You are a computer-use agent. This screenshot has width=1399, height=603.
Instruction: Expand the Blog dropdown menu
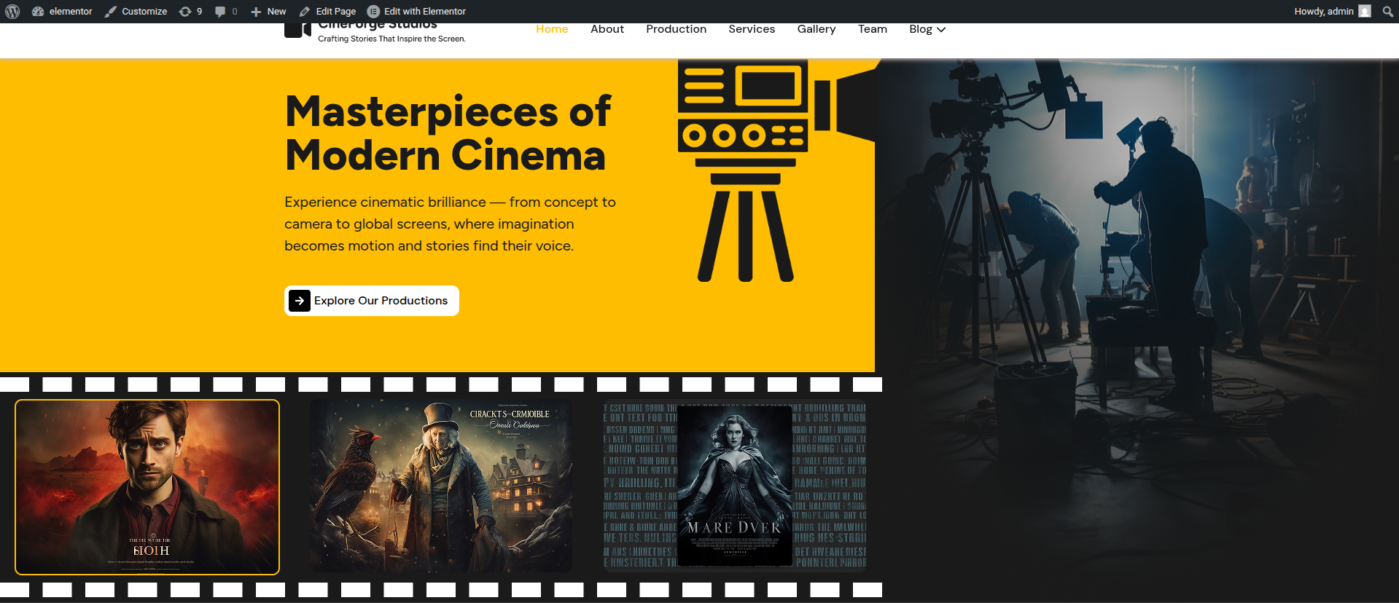(927, 29)
